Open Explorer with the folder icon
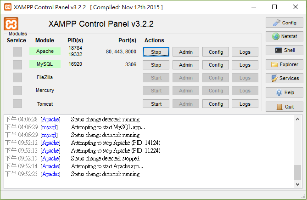Image resolution: width=307 pixels, height=200 pixels. [285, 64]
